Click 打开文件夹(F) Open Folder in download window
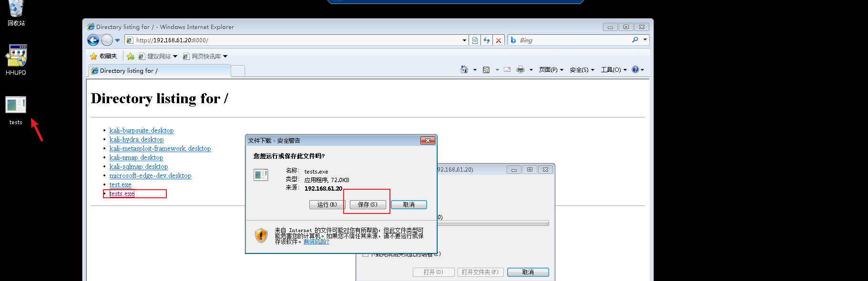This screenshot has height=281, width=868. [480, 272]
